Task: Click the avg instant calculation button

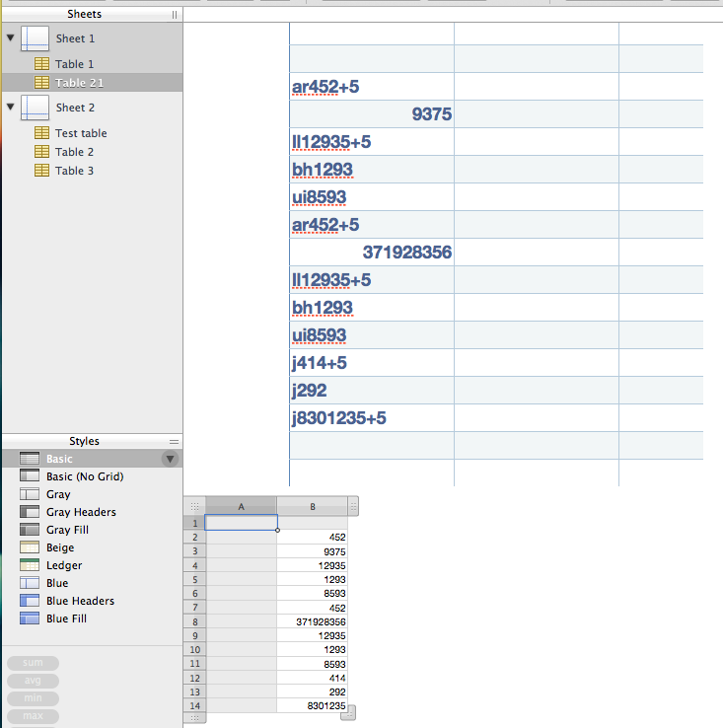Action: pos(33,681)
